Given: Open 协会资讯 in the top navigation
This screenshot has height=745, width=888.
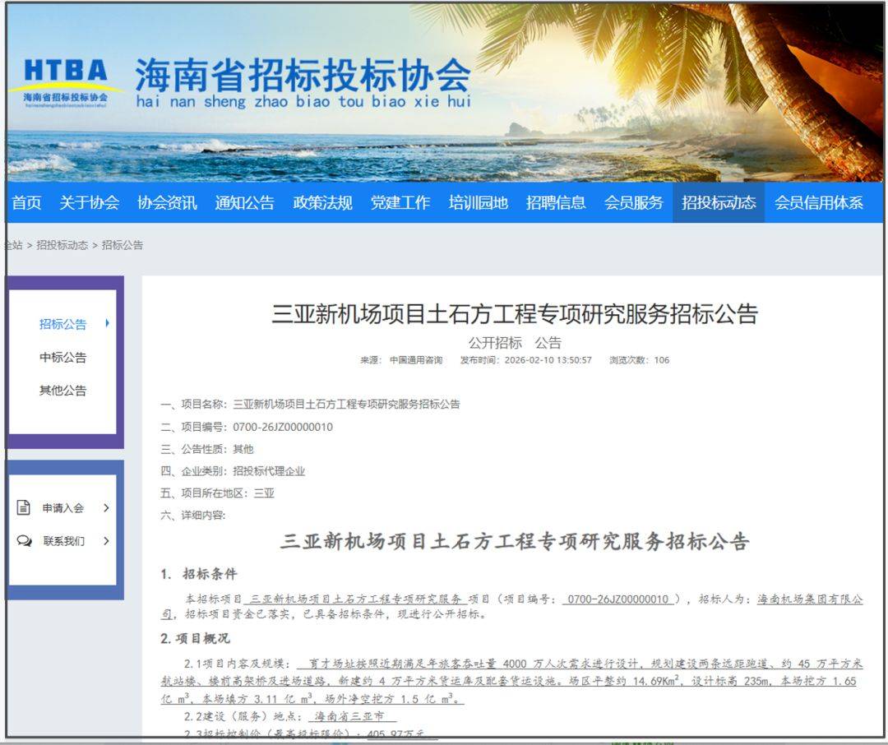Looking at the screenshot, I should tap(167, 203).
